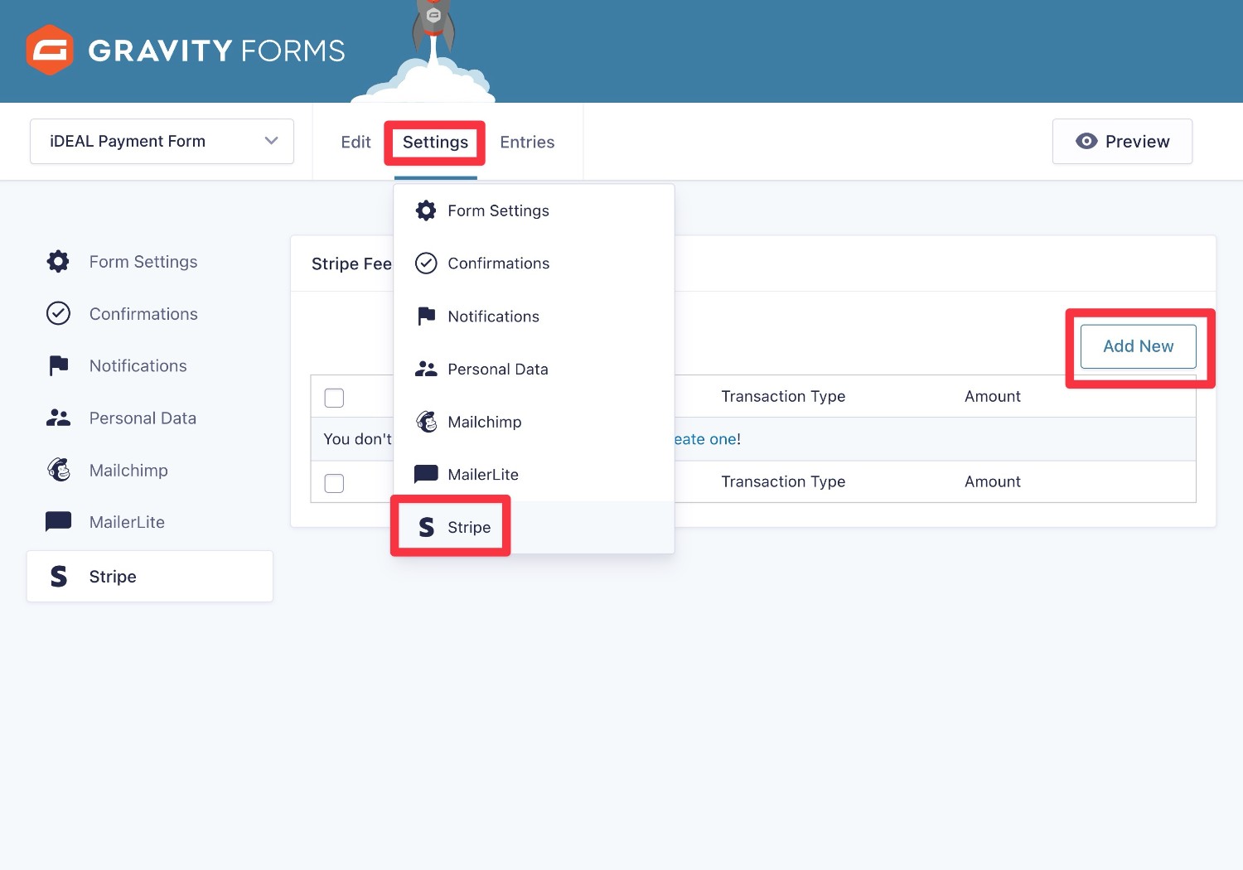This screenshot has height=870, width=1243.
Task: Click the Amount footer column
Action: (x=993, y=481)
